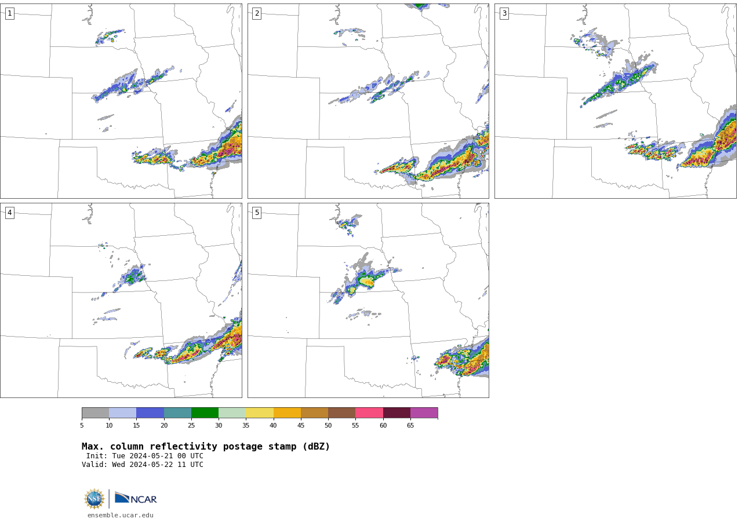
Task: Click the member number 5 label box
Action: click(x=257, y=213)
